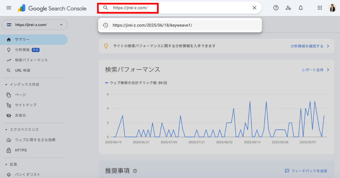Open the account profile avatar
340x178 pixels.
click(x=332, y=8)
